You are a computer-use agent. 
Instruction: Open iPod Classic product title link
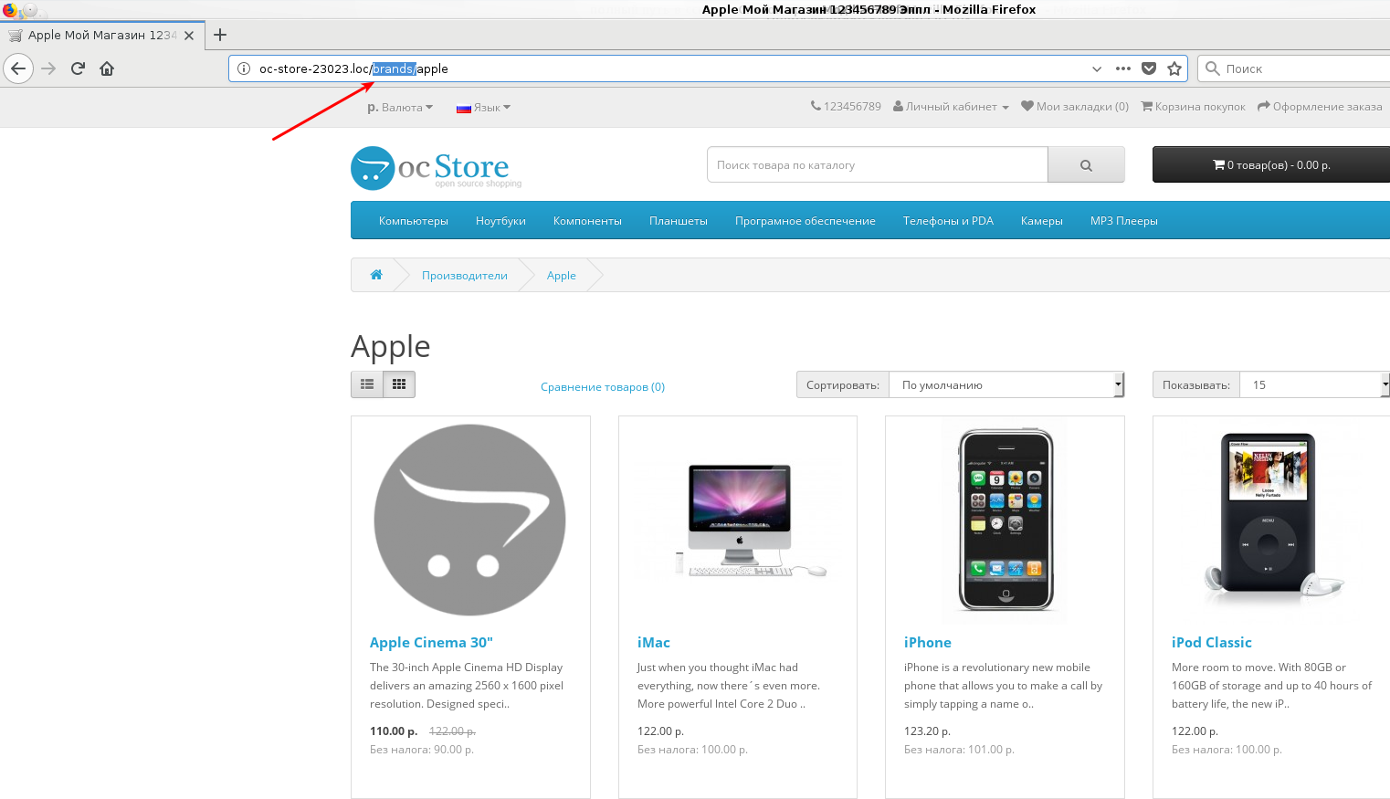pos(1212,643)
